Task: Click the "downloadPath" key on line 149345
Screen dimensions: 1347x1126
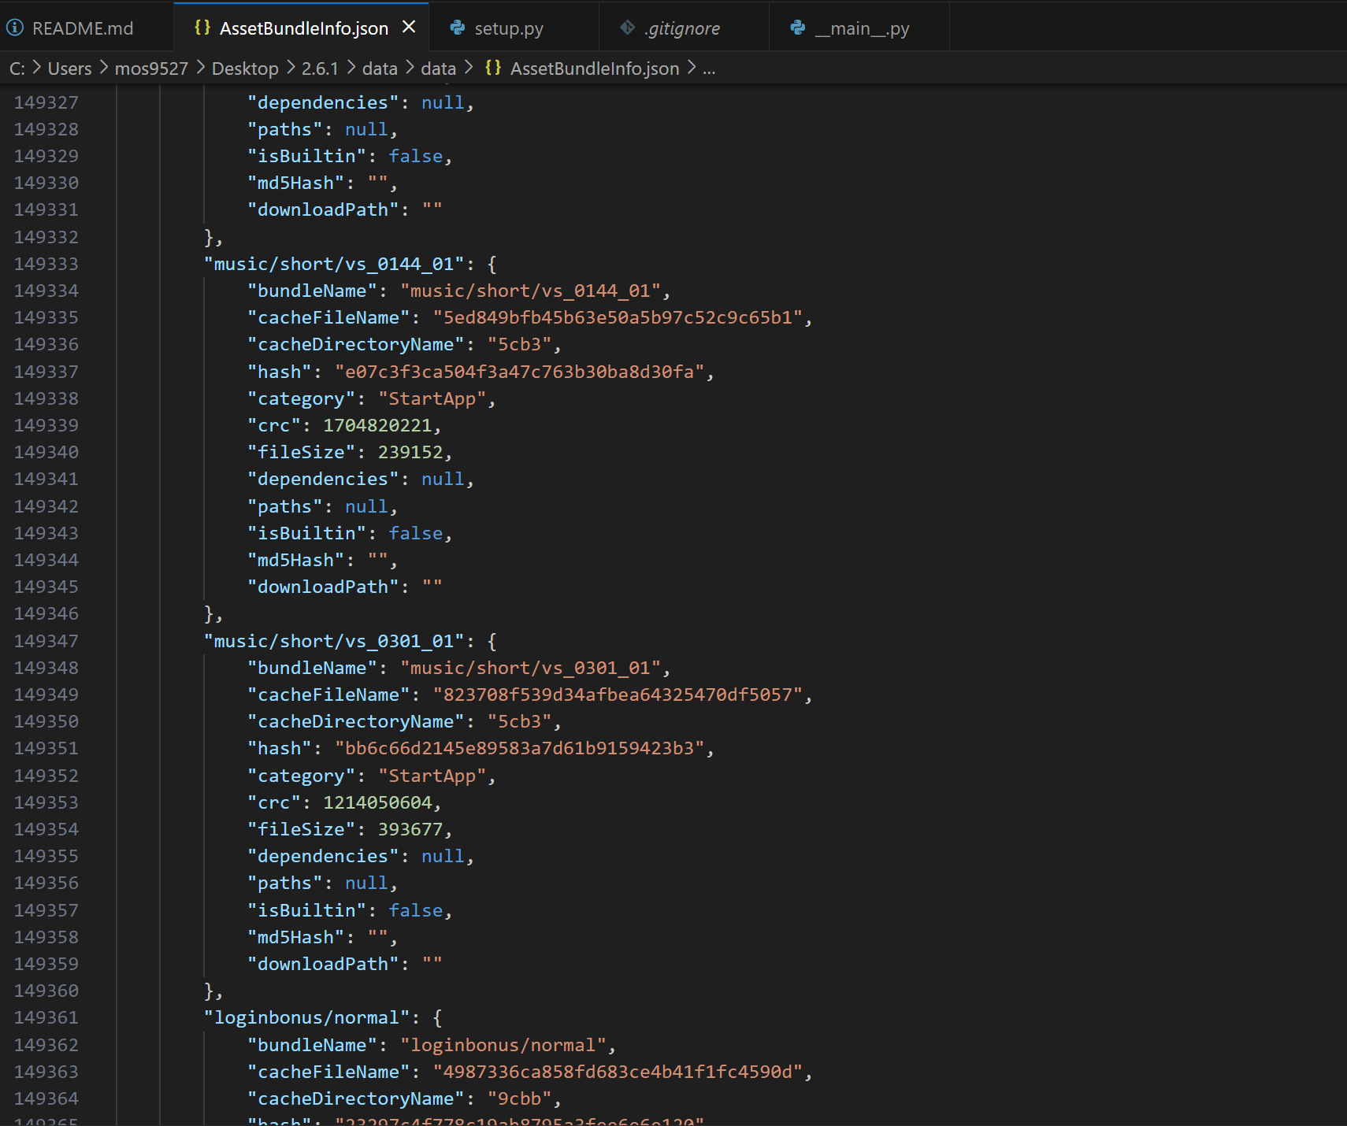Action: click(324, 587)
